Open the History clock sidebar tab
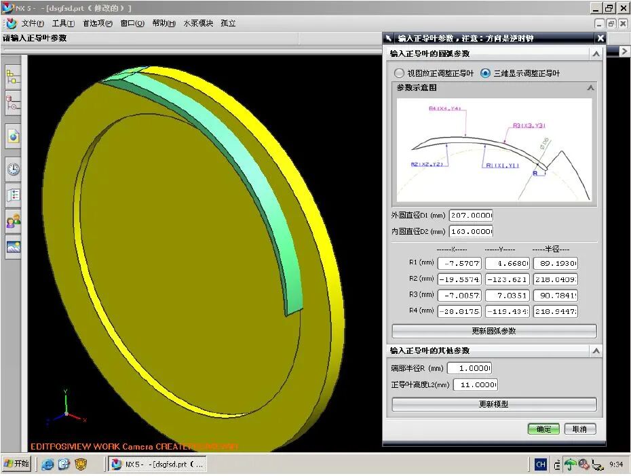Viewport: 631px width, 476px height. pyautogui.click(x=13, y=169)
